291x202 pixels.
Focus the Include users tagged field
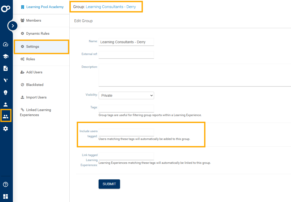point(126,132)
